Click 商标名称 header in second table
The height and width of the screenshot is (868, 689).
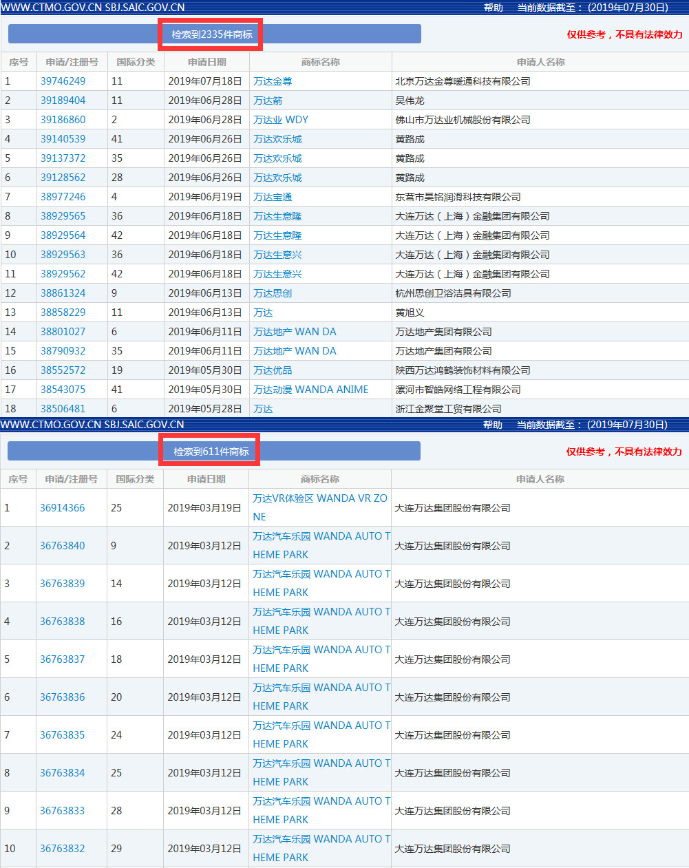[320, 479]
